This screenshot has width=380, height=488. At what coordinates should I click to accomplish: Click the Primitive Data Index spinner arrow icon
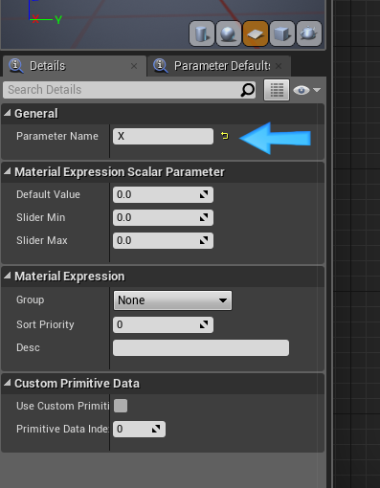(156, 429)
